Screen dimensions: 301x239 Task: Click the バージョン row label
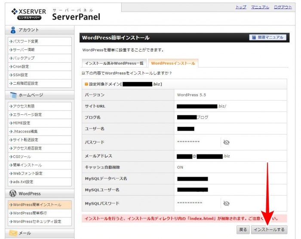(x=95, y=95)
